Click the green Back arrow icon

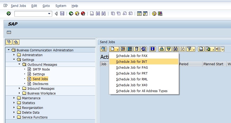(71, 14)
